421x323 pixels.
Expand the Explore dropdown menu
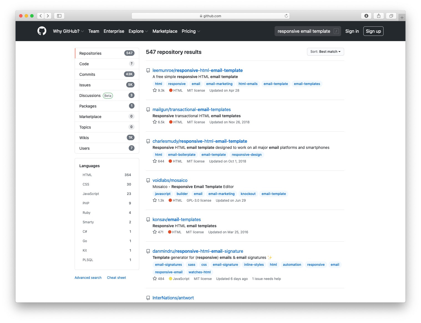pos(138,31)
